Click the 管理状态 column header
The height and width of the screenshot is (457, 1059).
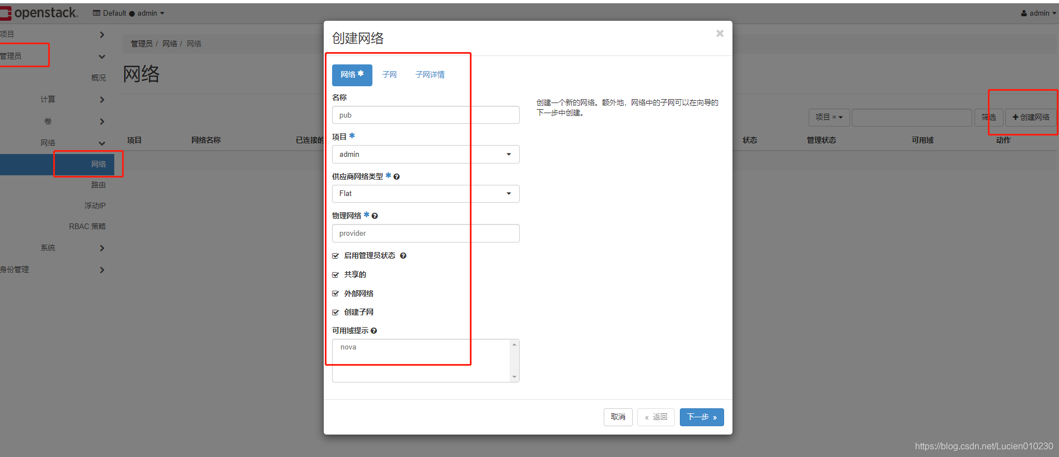point(821,141)
